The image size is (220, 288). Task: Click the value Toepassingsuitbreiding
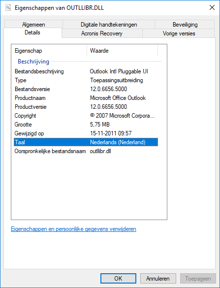(x=117, y=80)
